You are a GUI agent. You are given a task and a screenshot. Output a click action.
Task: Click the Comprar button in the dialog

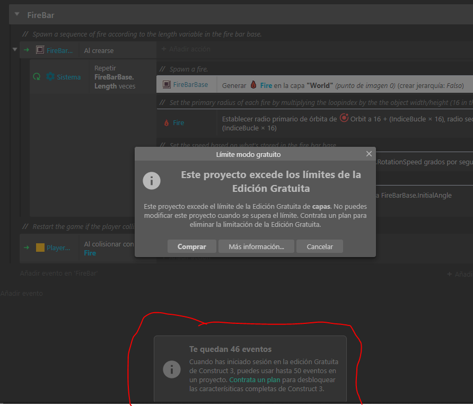click(191, 246)
